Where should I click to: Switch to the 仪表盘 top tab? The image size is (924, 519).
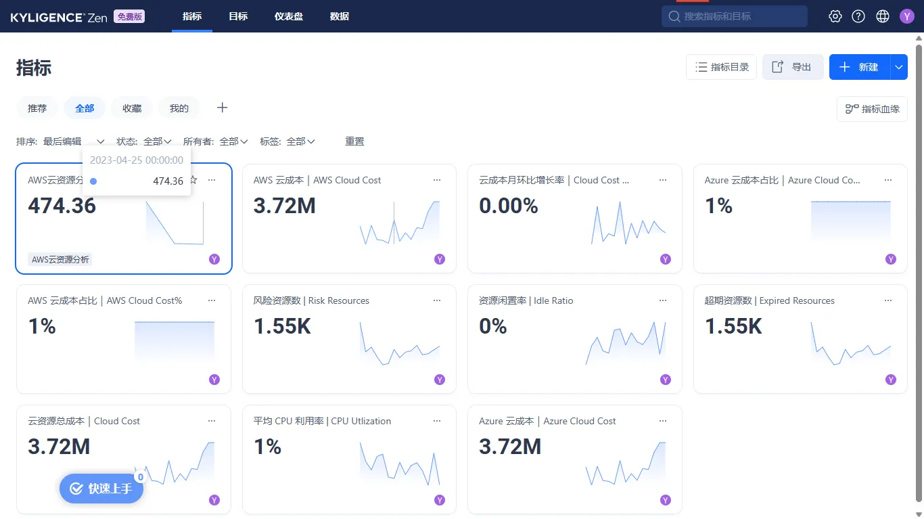click(289, 16)
